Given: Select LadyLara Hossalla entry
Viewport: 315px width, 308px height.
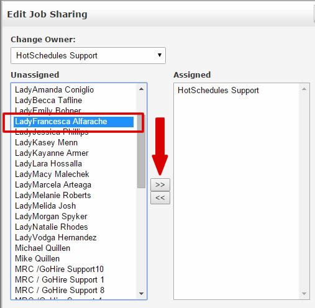Looking at the screenshot, I should pyautogui.click(x=48, y=164).
